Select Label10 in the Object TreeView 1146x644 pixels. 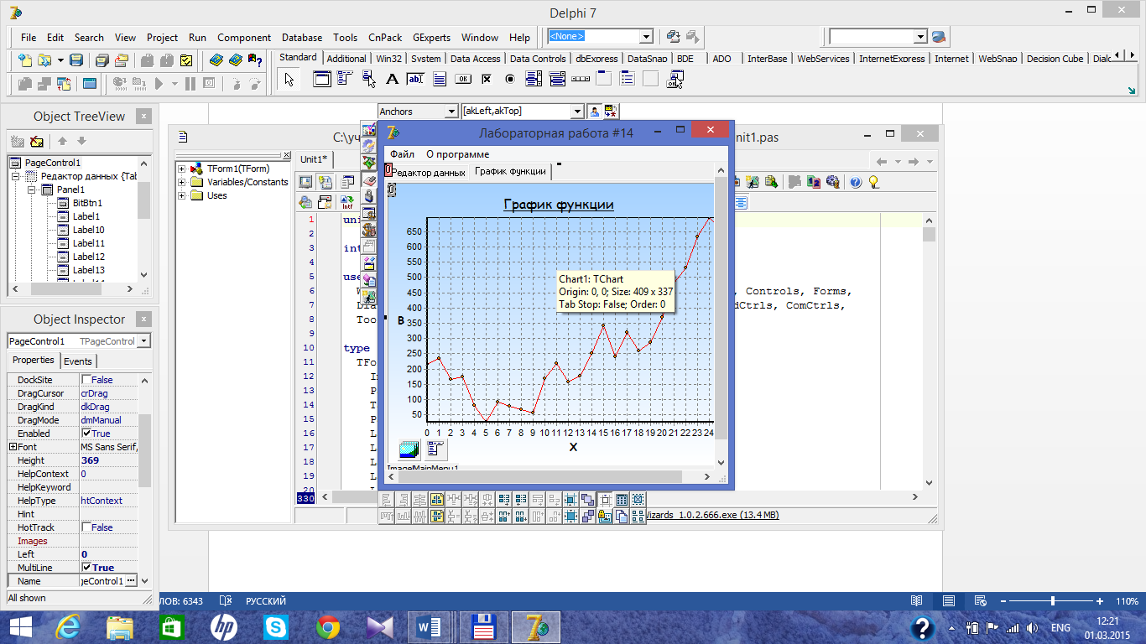click(88, 230)
